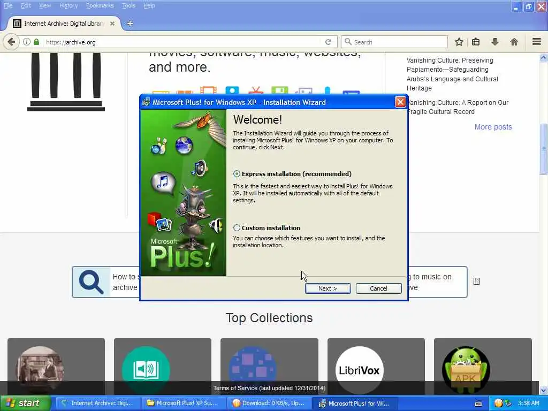548x411 pixels.
Task: Minimize the Firefox window
Action: click(516, 6)
